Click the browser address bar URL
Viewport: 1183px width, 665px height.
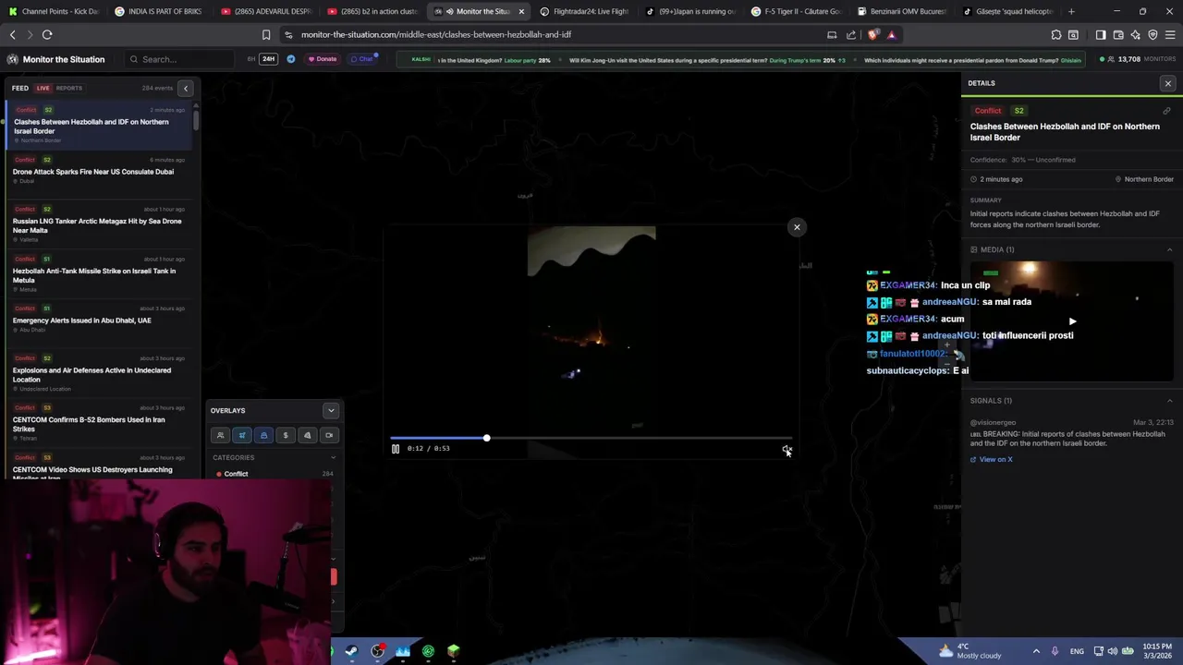point(436,34)
